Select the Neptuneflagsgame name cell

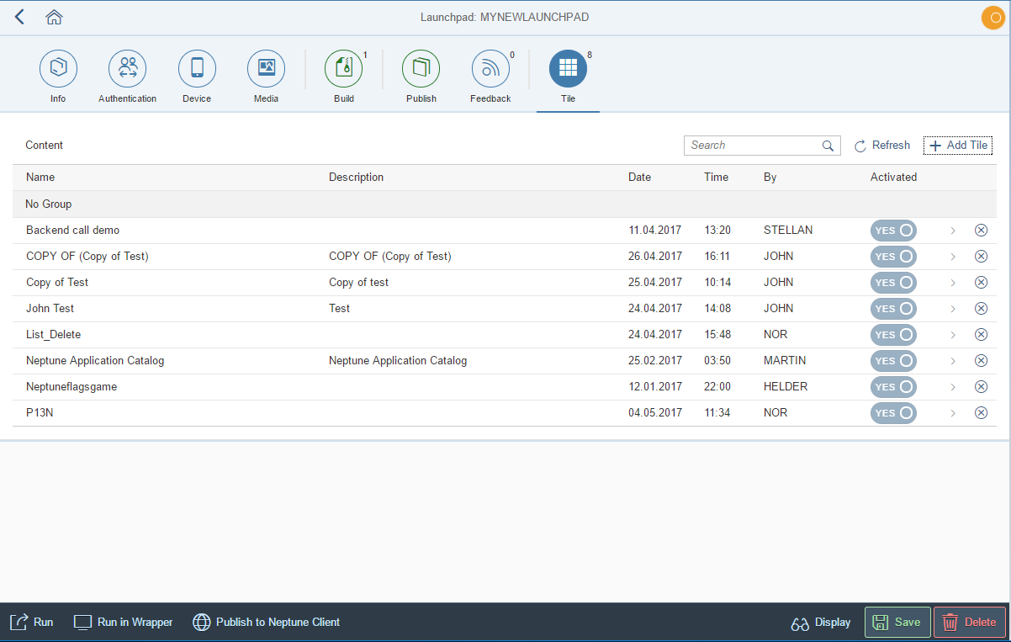tap(71, 387)
